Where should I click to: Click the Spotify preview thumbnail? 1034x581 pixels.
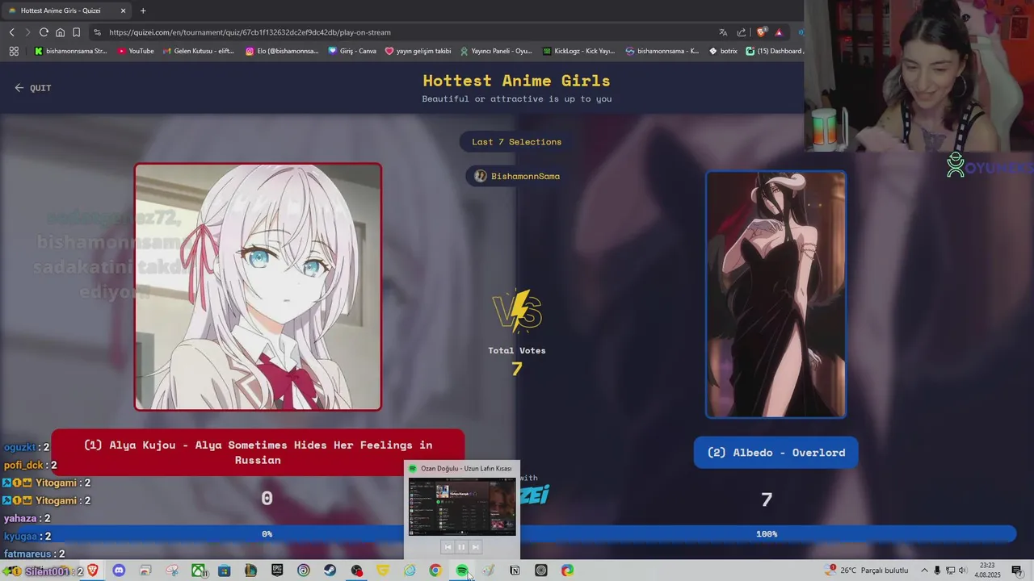pos(462,507)
